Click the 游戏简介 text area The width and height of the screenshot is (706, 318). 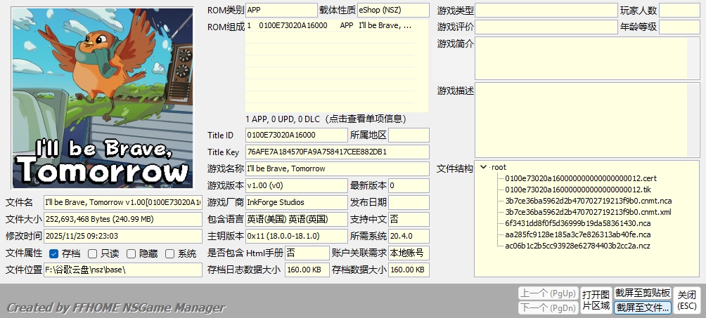581,58
